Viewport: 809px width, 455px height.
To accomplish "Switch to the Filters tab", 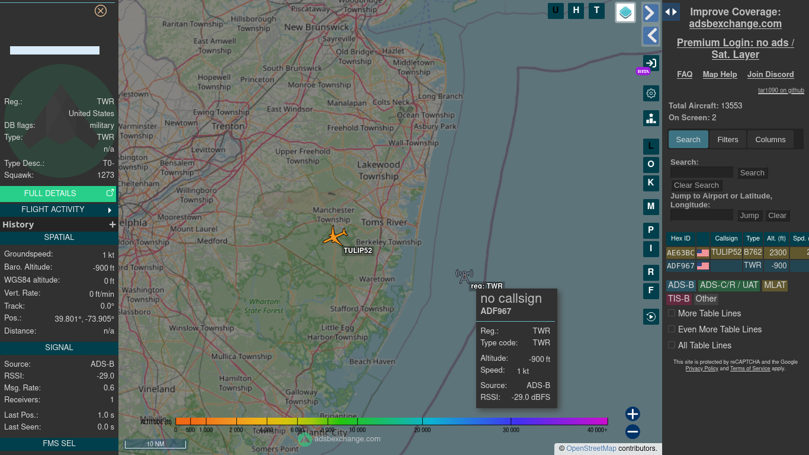I will coord(728,139).
